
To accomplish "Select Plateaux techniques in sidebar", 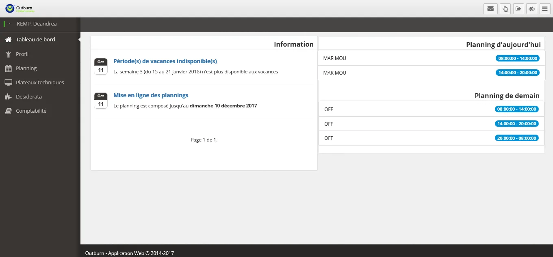I will point(40,83).
